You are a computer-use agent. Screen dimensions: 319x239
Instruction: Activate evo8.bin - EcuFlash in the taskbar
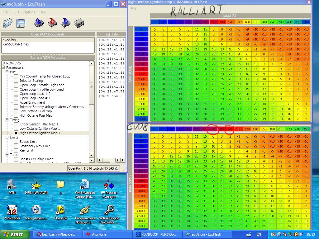207,234
